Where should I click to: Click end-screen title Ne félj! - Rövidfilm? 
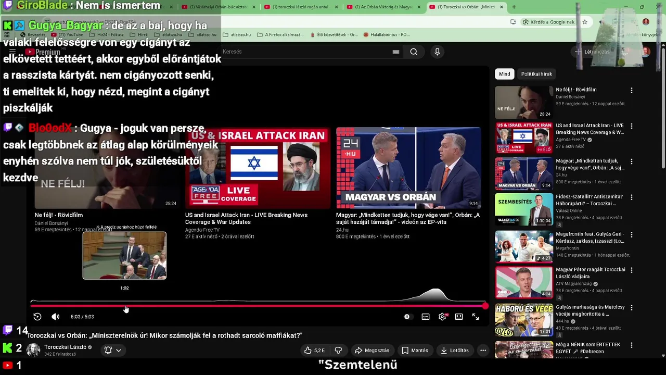[x=59, y=215]
